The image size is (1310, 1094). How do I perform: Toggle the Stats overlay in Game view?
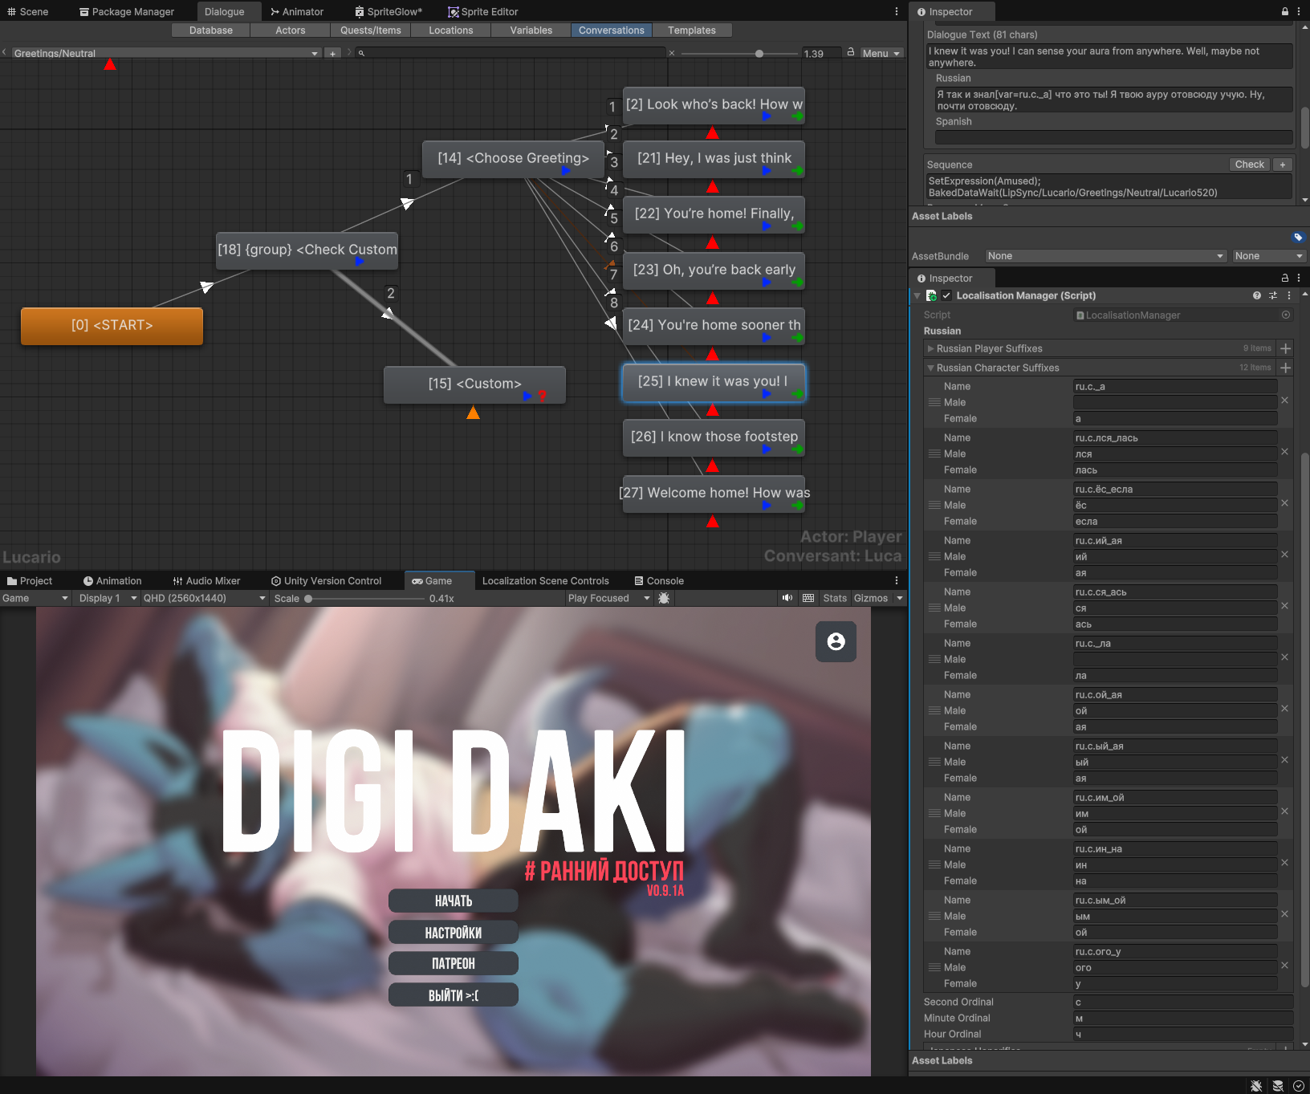coord(835,599)
